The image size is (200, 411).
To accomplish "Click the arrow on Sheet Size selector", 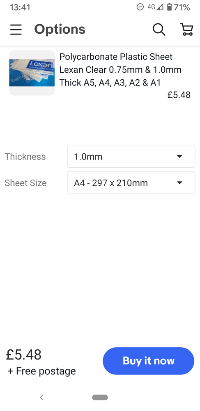I will tap(179, 183).
